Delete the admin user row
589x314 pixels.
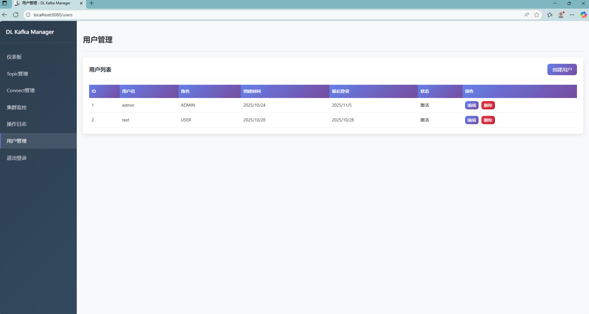coord(488,105)
